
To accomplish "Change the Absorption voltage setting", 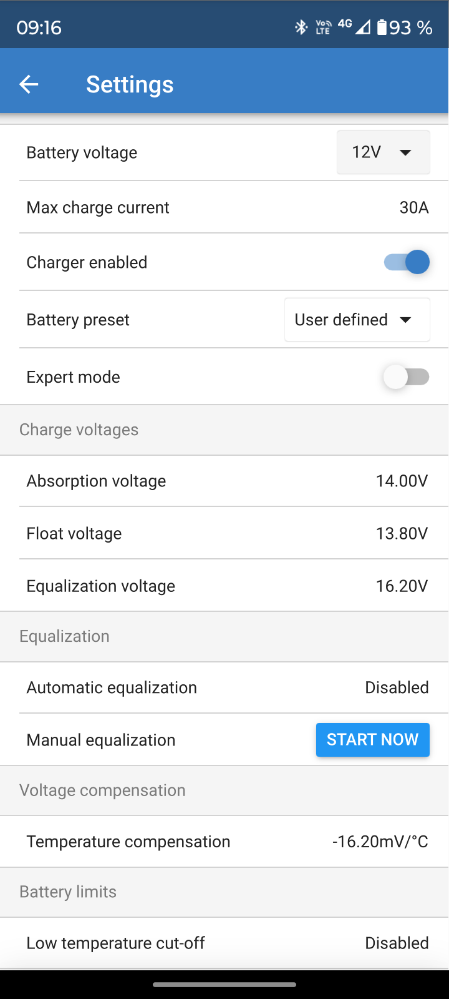I will [402, 481].
